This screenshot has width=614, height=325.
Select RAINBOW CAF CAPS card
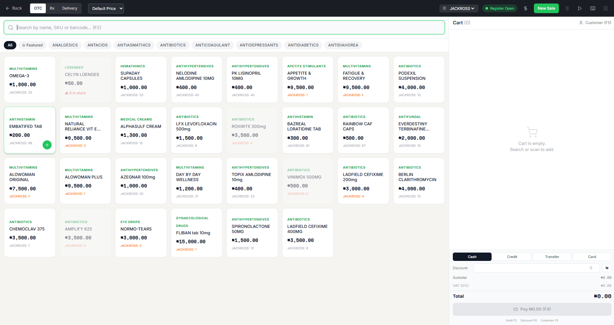[x=363, y=130]
